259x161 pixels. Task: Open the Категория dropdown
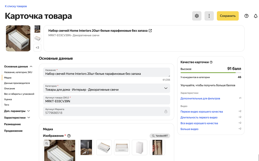click(166, 88)
